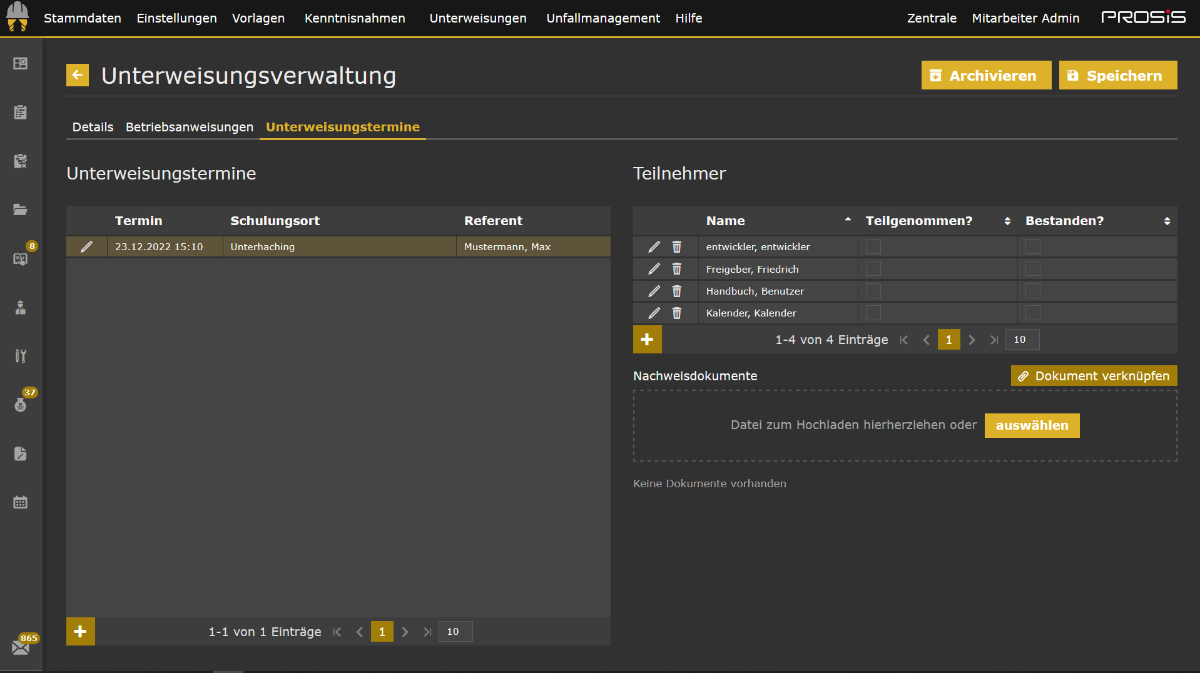This screenshot has width=1200, height=673.
Task: Open the mail icon with 865 badge
Action: coord(21,647)
